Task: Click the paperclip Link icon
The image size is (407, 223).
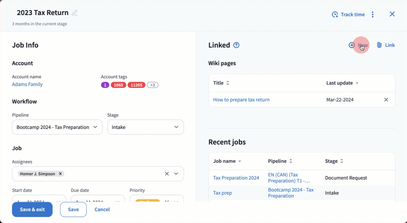Action: [379, 45]
